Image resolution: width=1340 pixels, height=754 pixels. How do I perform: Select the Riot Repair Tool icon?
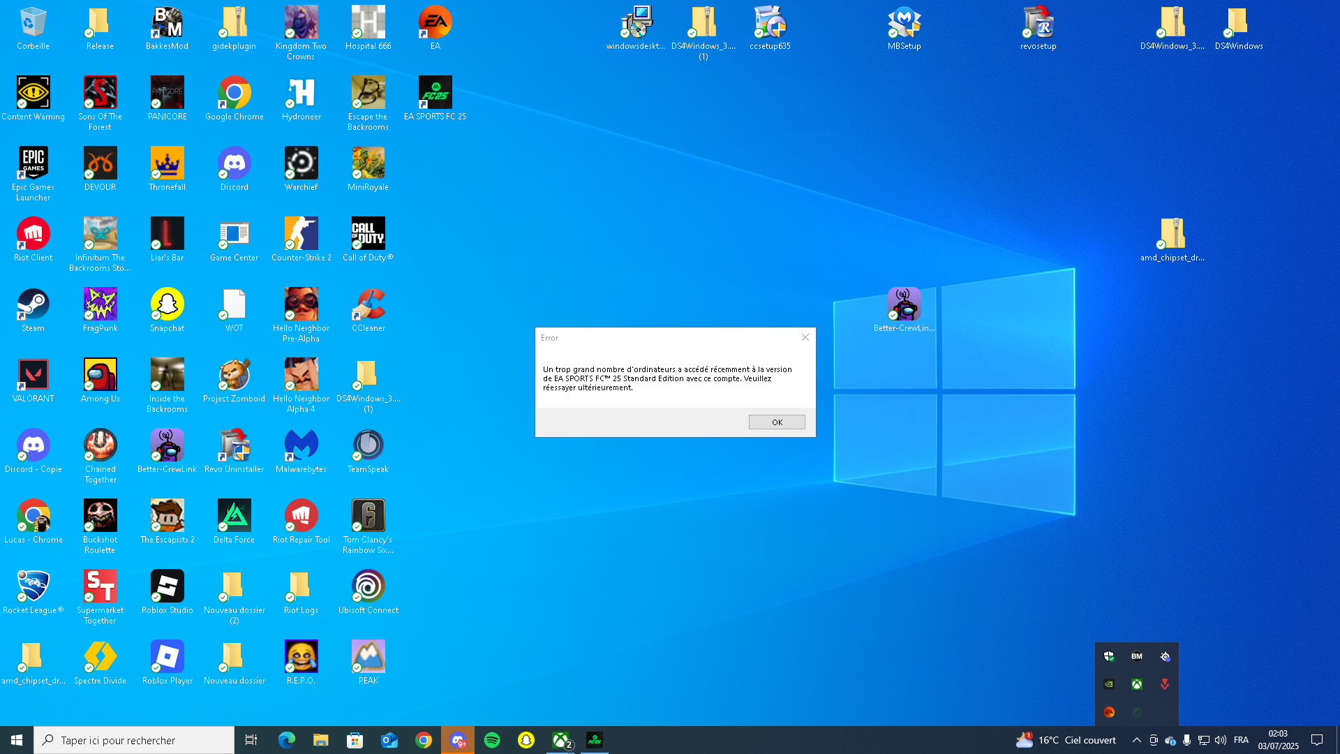(x=301, y=522)
